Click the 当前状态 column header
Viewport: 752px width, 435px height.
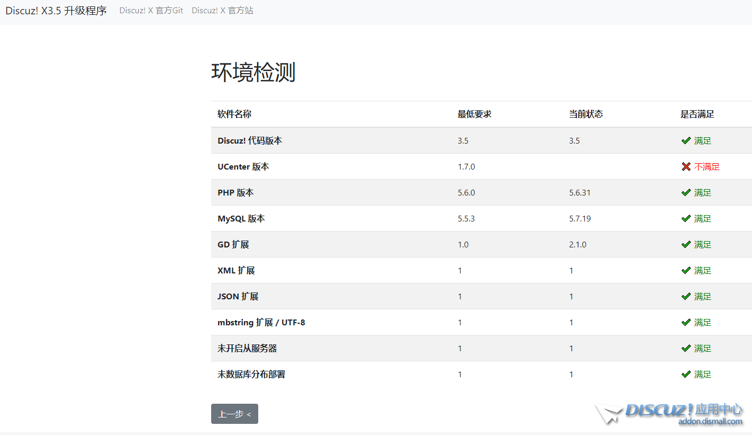(x=586, y=114)
